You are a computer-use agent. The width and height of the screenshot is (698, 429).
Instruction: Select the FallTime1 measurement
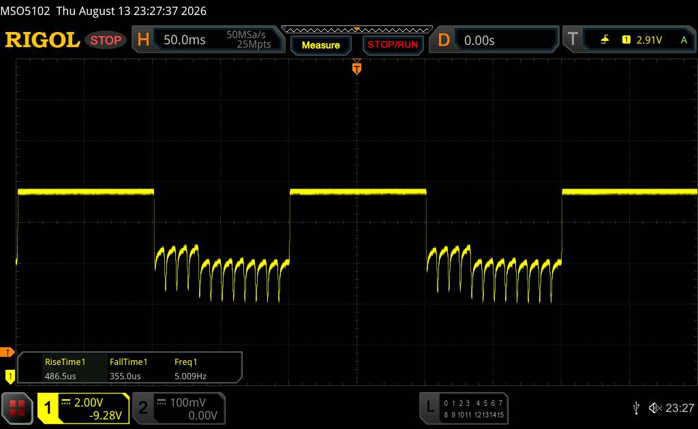128,362
